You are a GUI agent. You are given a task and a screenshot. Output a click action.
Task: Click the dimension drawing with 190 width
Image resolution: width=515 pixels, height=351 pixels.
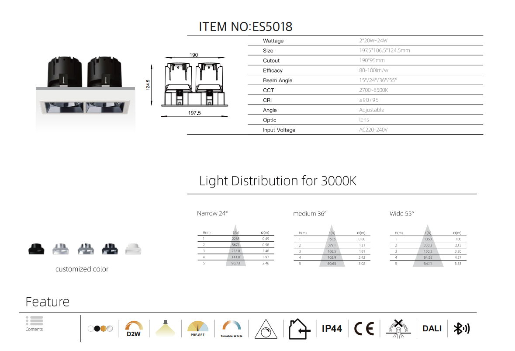click(194, 85)
